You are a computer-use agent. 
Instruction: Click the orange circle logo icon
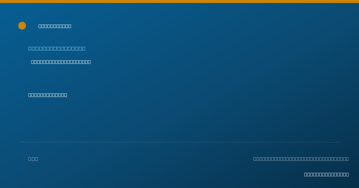22,26
